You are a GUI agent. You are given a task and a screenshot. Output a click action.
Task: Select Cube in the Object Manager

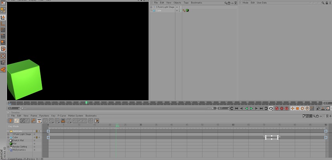159,10
